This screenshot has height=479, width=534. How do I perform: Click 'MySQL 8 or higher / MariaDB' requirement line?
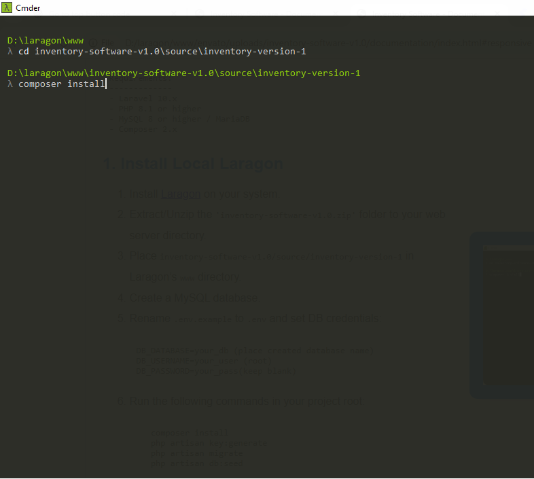pyautogui.click(x=184, y=119)
